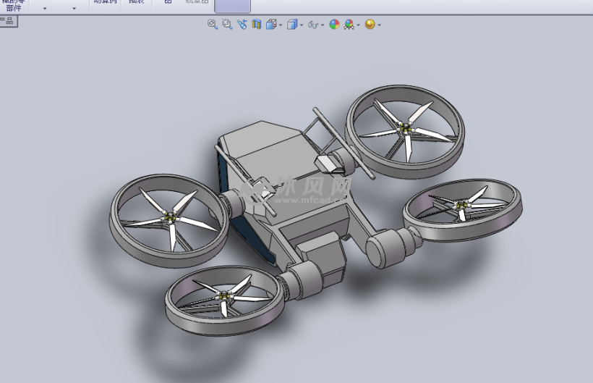Expand the View Orientation dropdown arrow
The height and width of the screenshot is (383, 593).
pos(281,25)
